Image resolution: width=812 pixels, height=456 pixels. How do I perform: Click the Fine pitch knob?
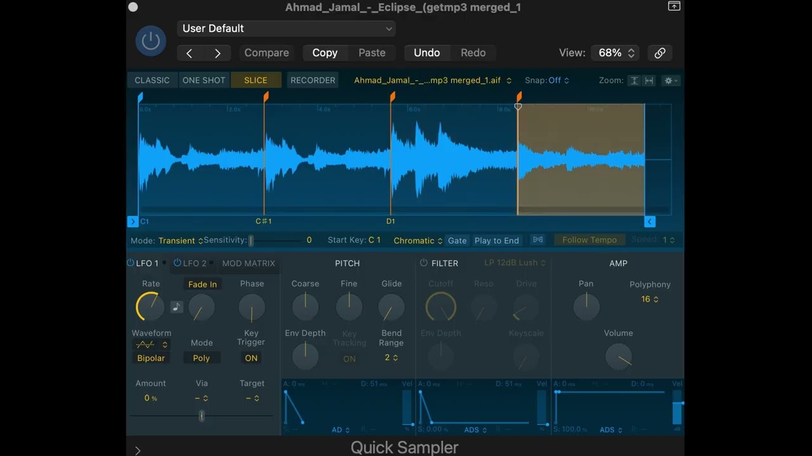(349, 307)
